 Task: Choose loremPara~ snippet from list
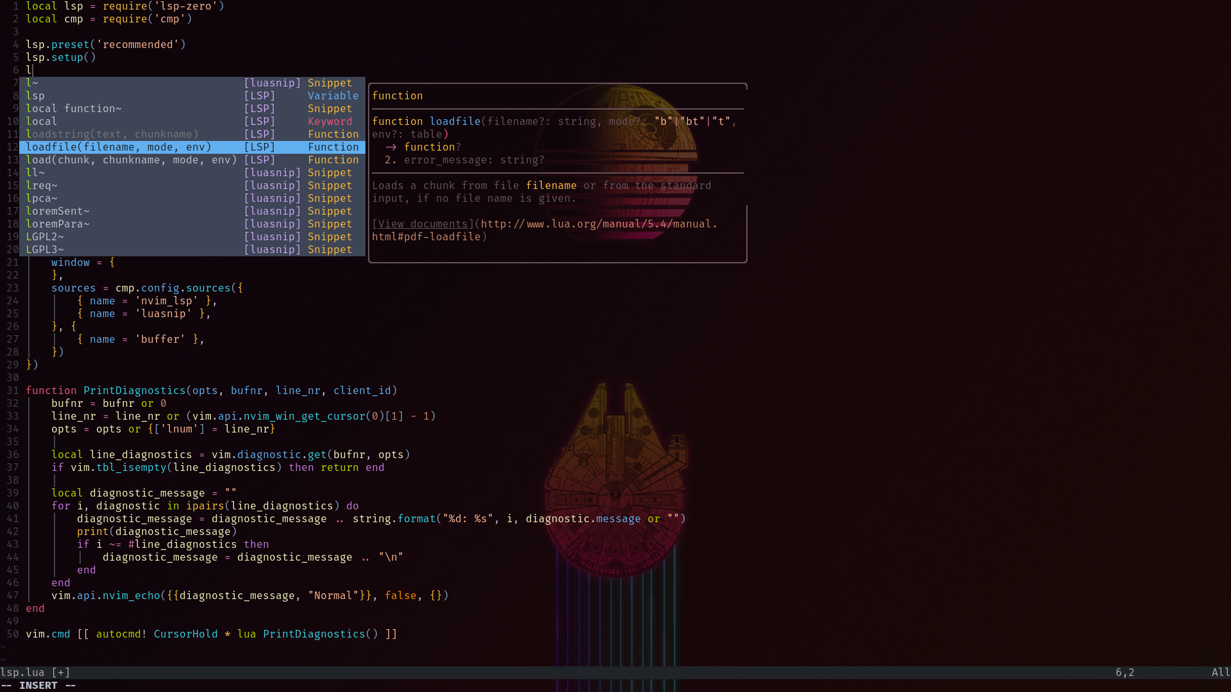pyautogui.click(x=57, y=224)
